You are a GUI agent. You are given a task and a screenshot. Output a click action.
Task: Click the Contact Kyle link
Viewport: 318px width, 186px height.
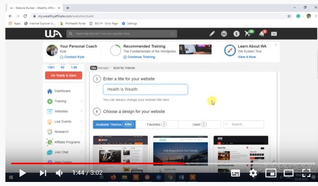click(x=72, y=57)
